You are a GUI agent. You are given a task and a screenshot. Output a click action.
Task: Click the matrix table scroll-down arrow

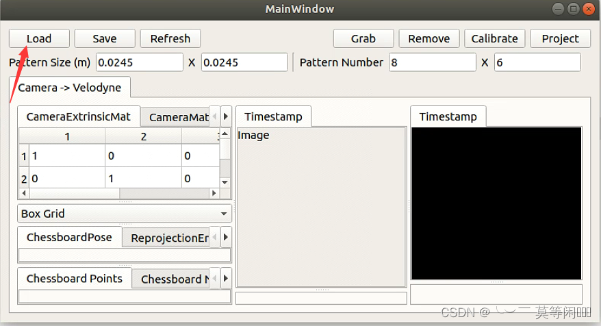225,183
